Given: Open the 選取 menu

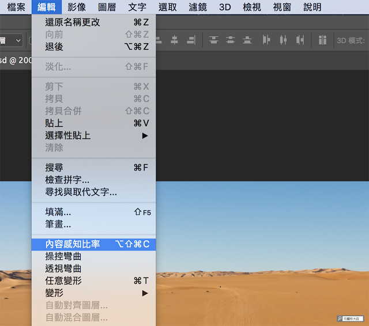Looking at the screenshot, I should [x=168, y=7].
